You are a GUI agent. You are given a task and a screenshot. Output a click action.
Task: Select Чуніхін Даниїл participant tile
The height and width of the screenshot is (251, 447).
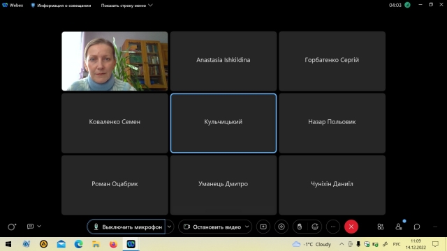point(332,185)
